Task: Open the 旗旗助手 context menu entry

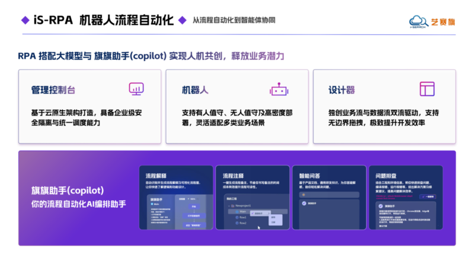Action: coord(260,214)
